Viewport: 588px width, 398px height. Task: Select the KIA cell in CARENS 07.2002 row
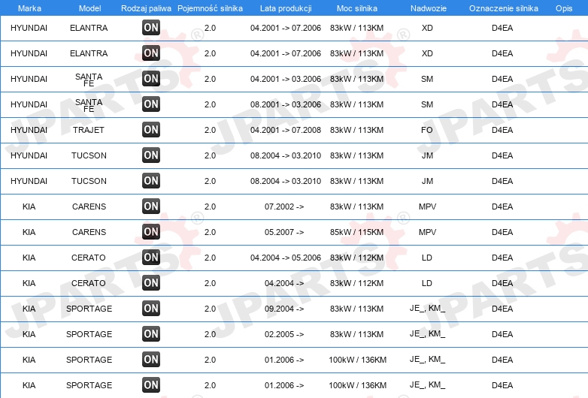click(x=29, y=207)
